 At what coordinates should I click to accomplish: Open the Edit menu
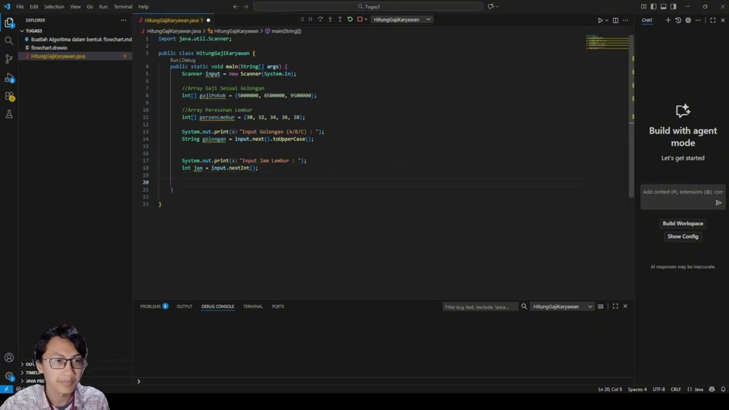(34, 7)
